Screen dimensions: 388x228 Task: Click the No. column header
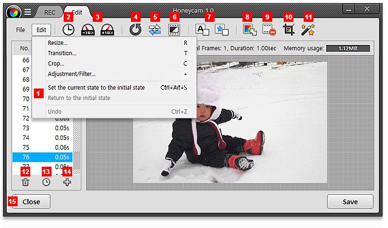pos(24,49)
